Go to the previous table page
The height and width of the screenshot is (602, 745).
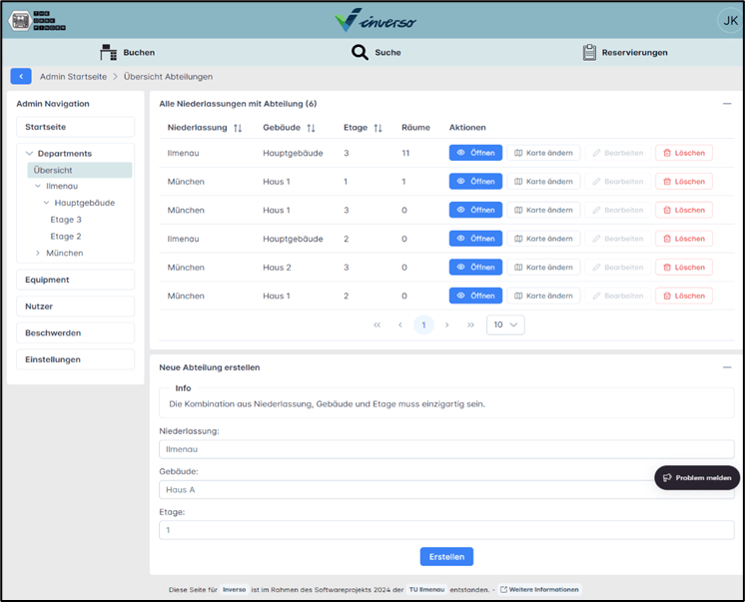400,325
